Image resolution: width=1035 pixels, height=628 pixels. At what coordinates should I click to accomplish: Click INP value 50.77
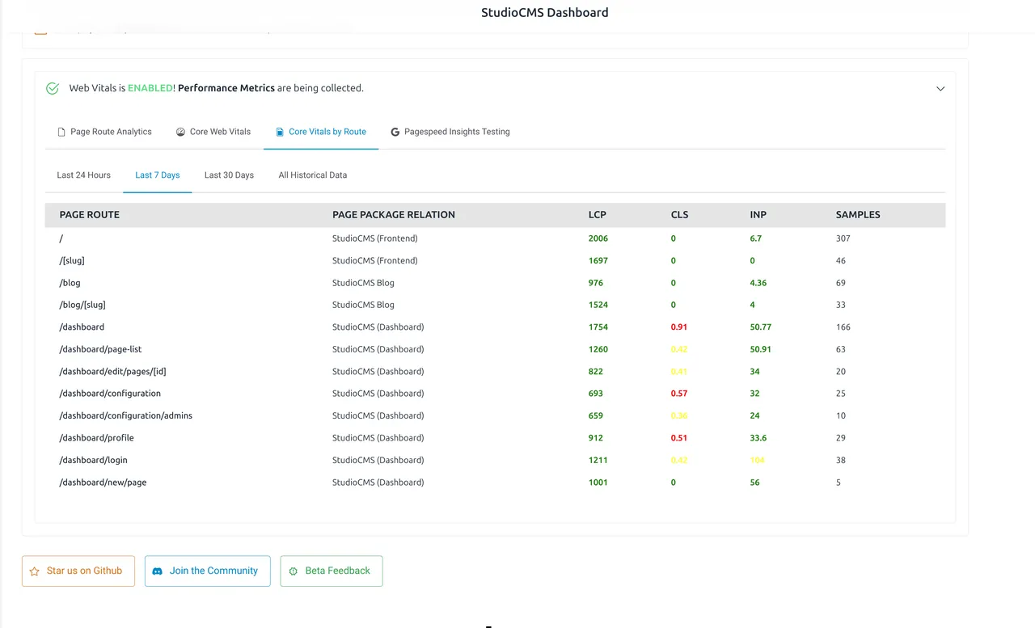761,327
